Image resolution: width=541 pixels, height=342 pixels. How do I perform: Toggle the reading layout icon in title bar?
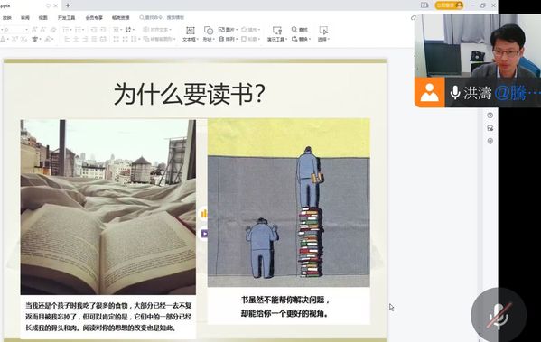tap(424, 5)
